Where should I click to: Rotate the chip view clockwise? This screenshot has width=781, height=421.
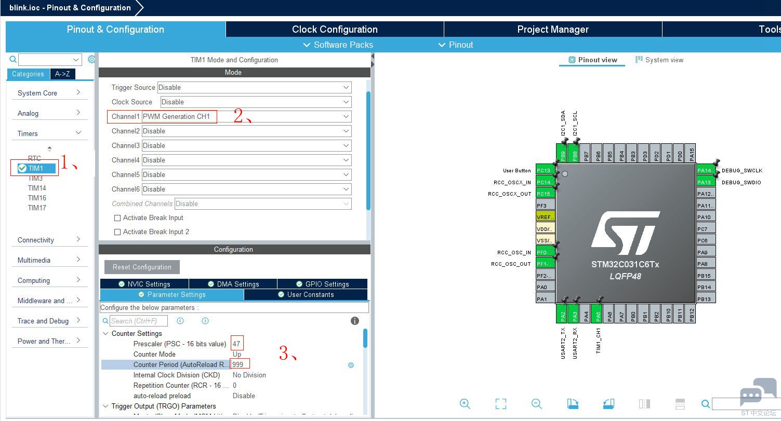(573, 403)
